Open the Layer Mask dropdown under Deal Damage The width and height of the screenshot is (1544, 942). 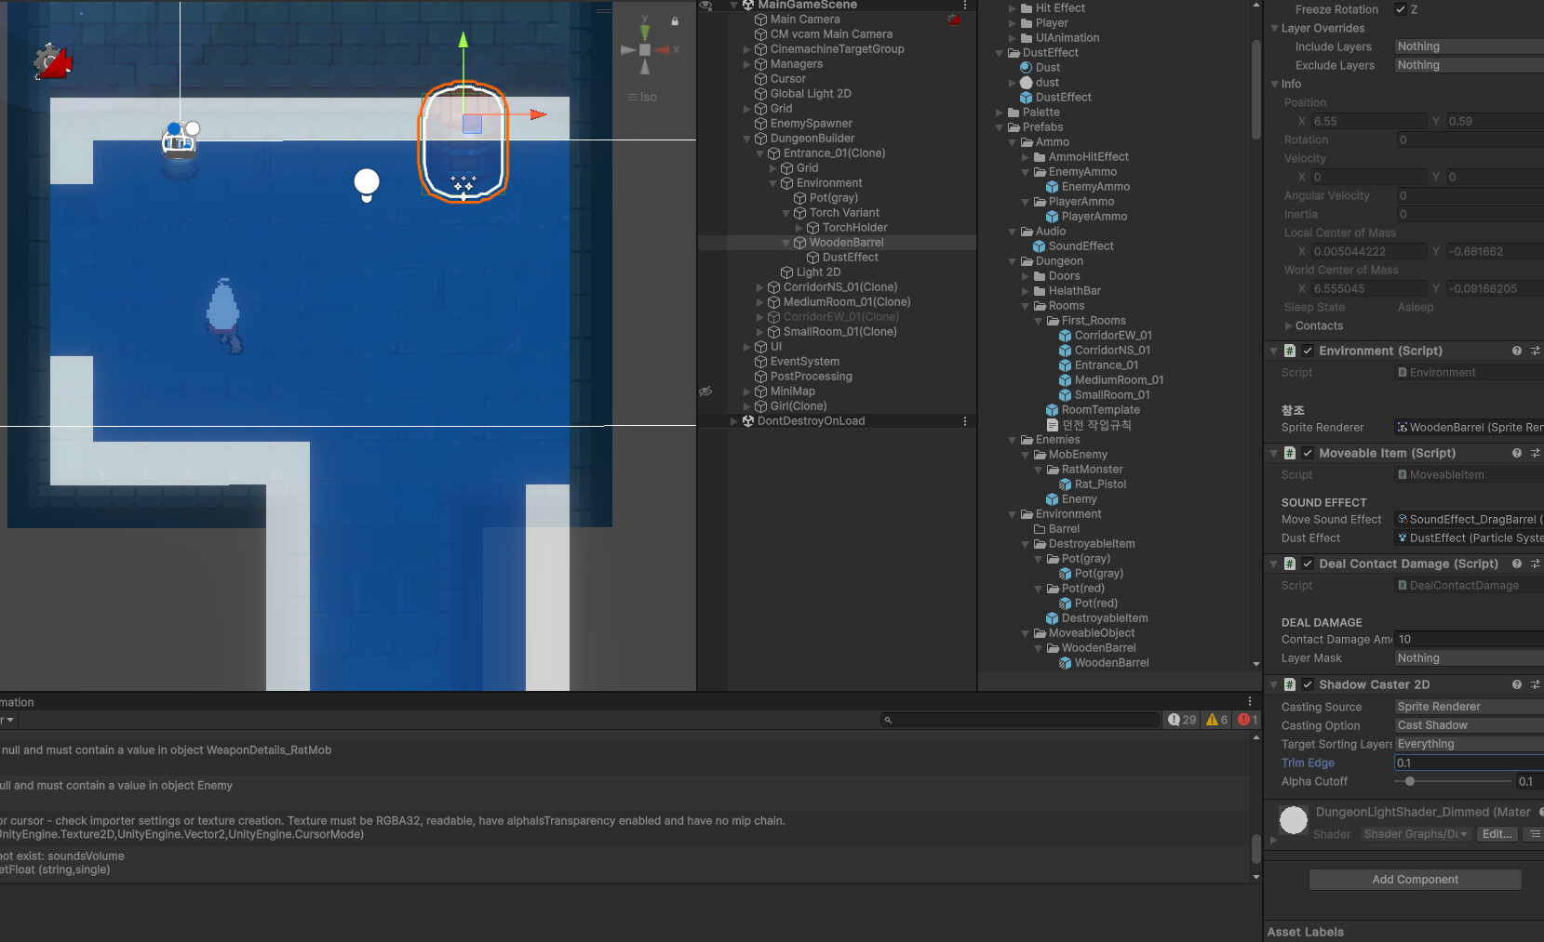pyautogui.click(x=1468, y=657)
